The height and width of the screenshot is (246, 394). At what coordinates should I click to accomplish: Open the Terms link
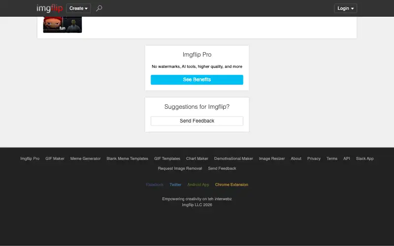(x=332, y=158)
